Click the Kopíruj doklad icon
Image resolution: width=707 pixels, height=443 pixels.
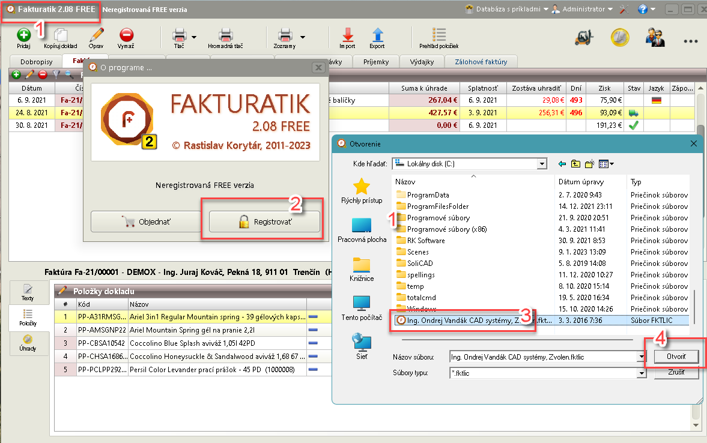[x=61, y=35]
